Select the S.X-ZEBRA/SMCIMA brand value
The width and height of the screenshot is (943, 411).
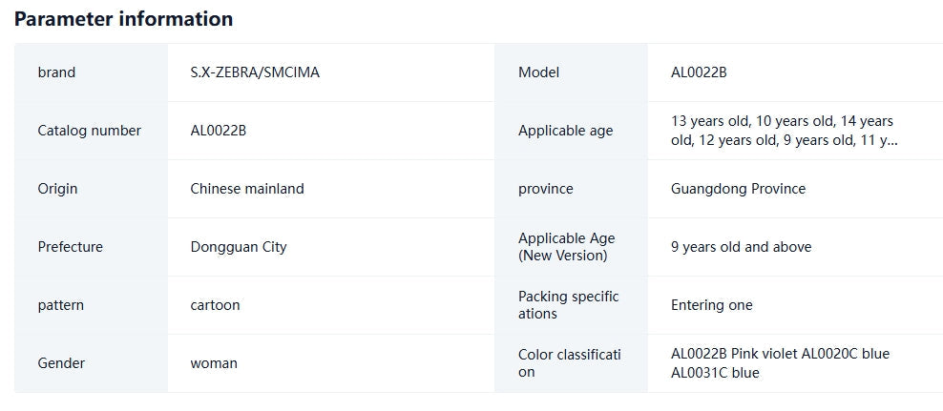click(x=255, y=72)
